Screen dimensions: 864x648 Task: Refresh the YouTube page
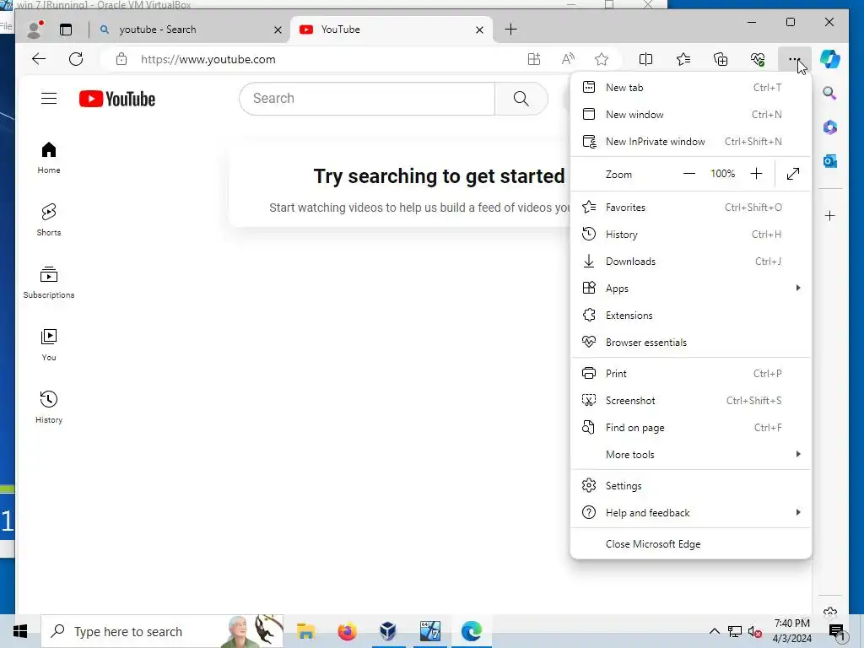[x=76, y=59]
